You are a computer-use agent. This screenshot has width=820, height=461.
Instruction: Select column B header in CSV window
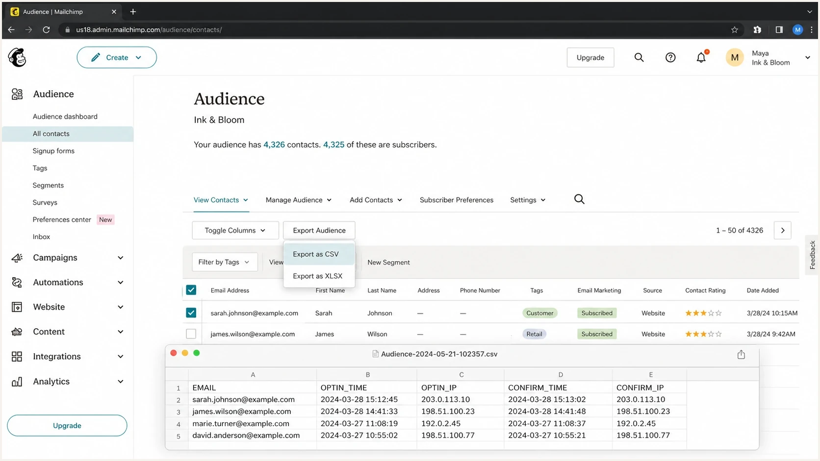[x=367, y=375]
